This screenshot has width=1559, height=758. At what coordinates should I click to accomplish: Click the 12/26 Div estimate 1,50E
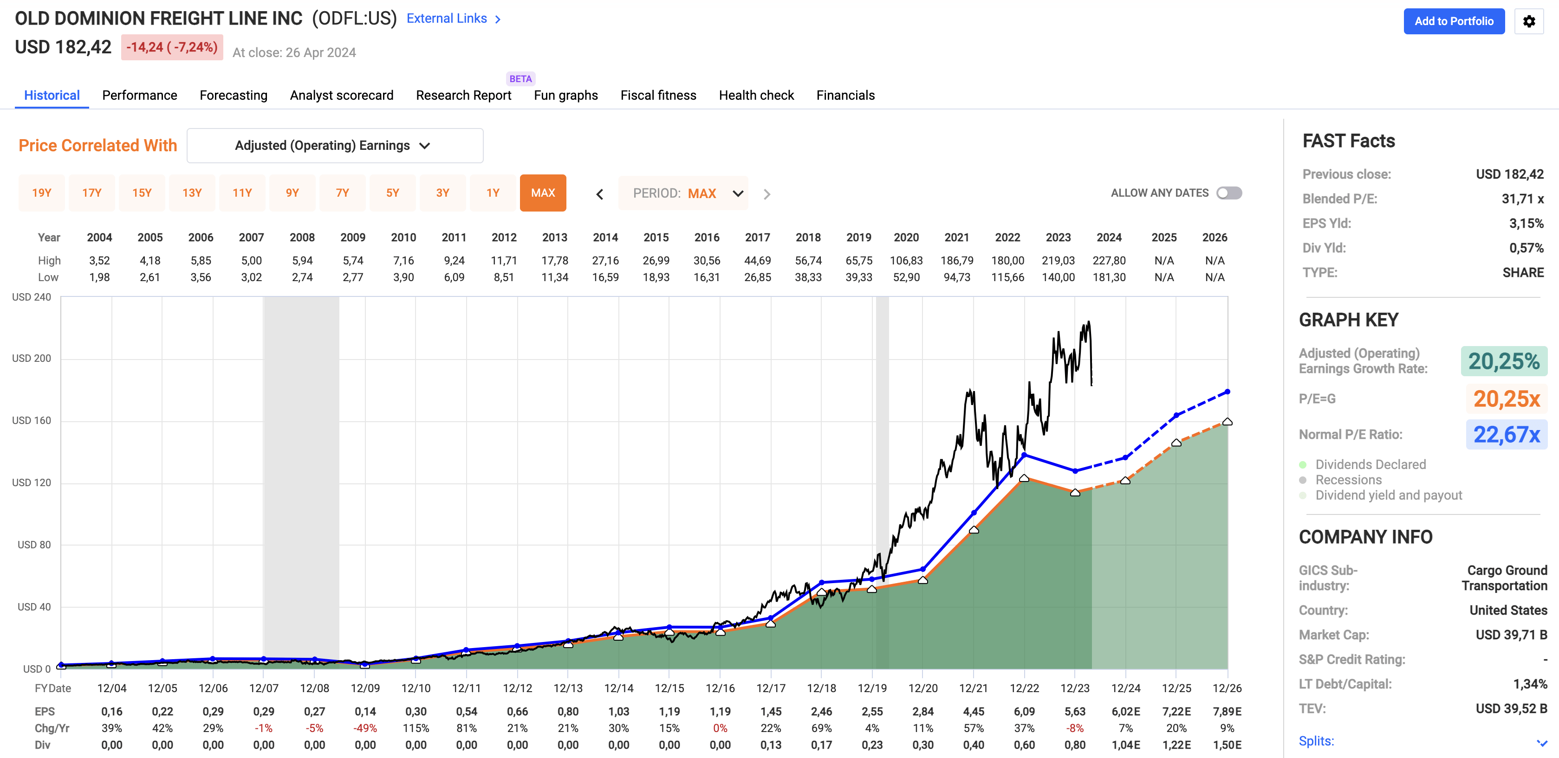pos(1227,745)
